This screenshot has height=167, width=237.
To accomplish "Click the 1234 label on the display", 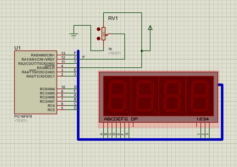I will 202,119.
